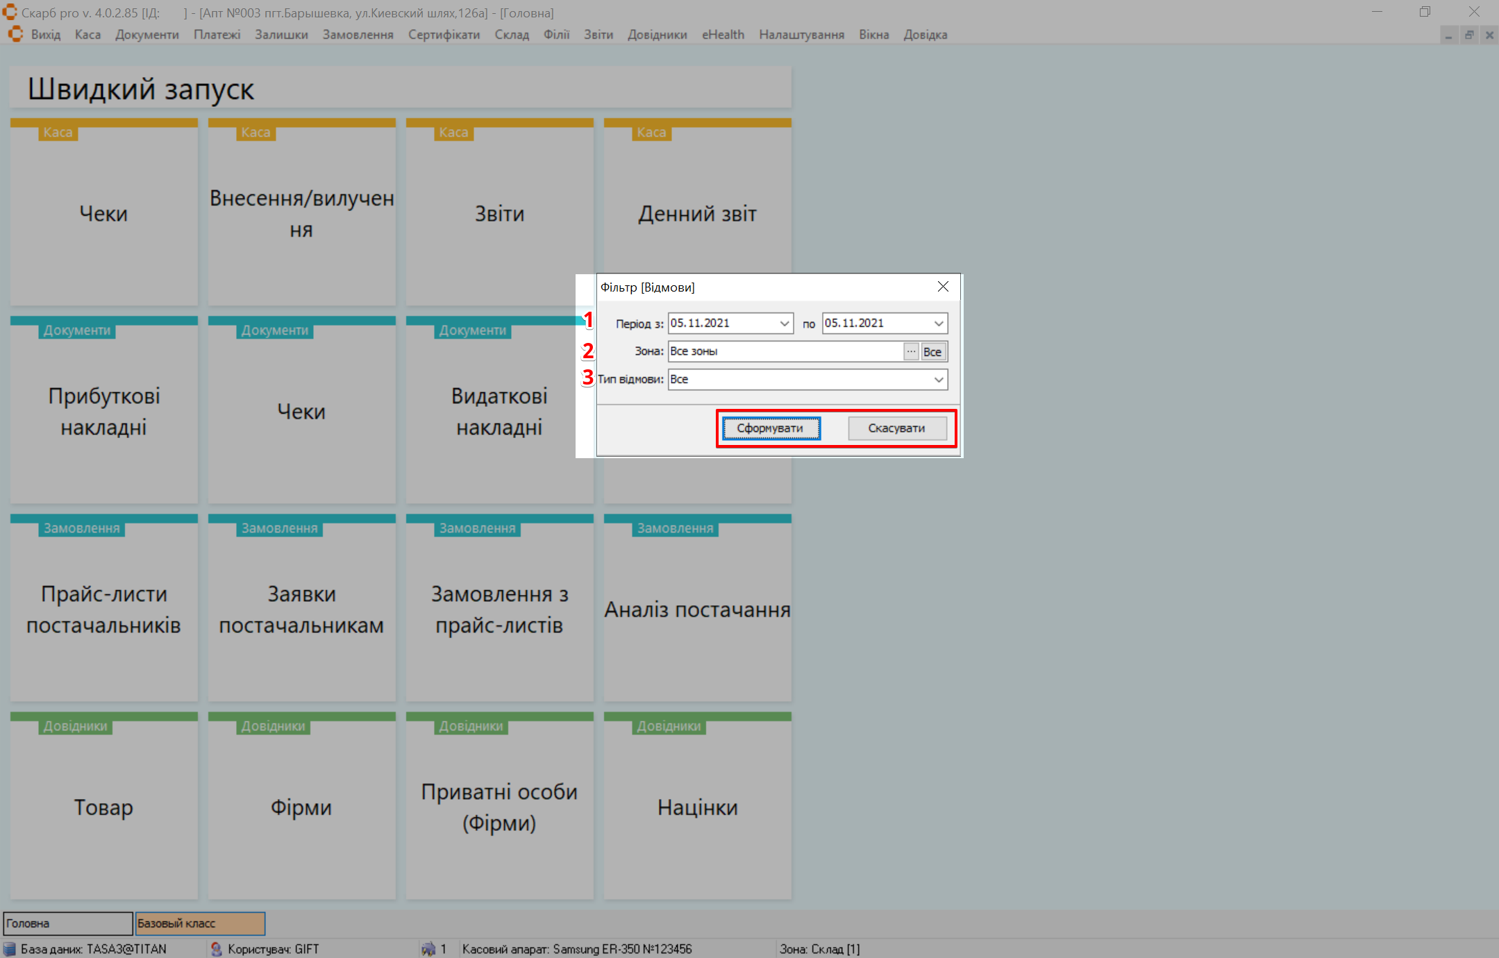
Task: Restore the inner MDI window
Action: pyautogui.click(x=1469, y=35)
